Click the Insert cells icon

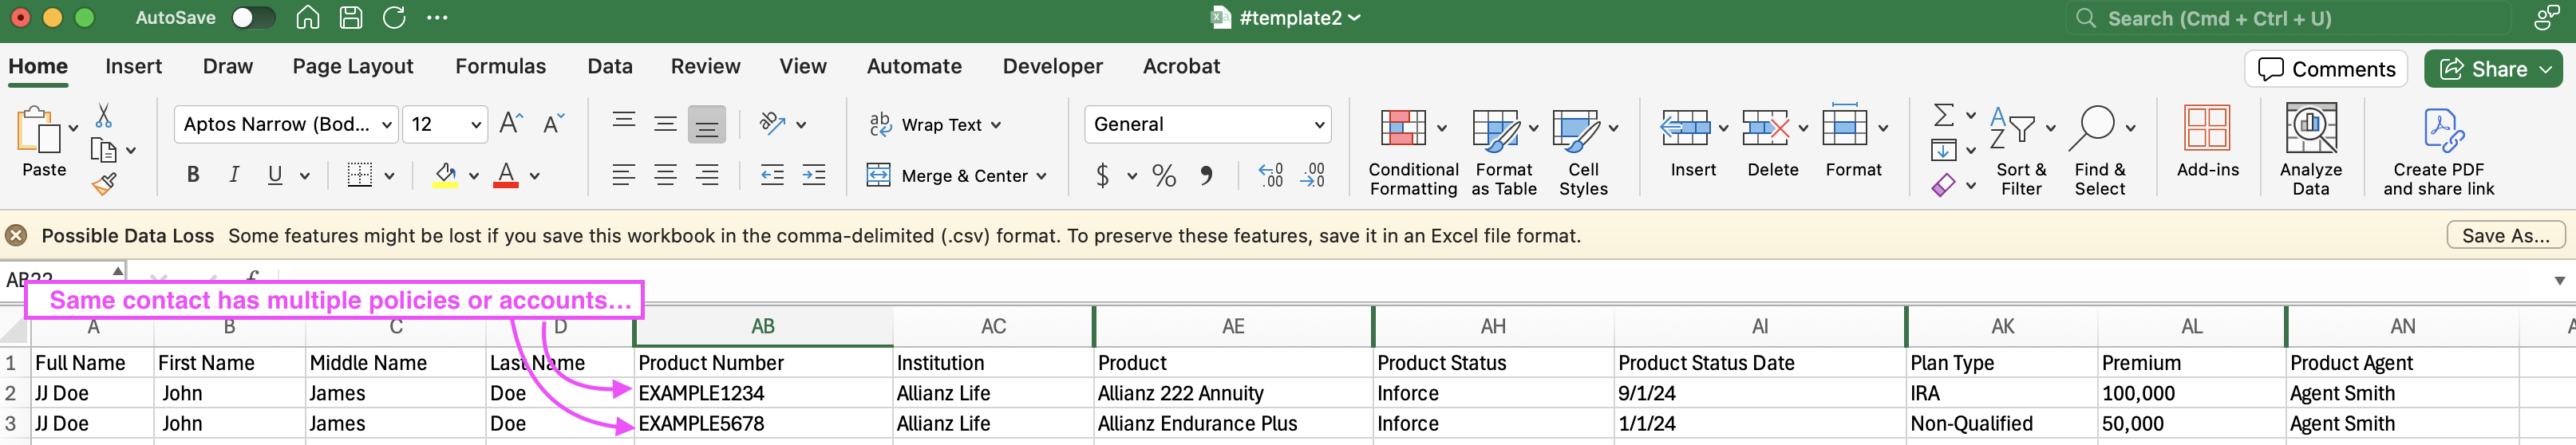tap(1685, 128)
